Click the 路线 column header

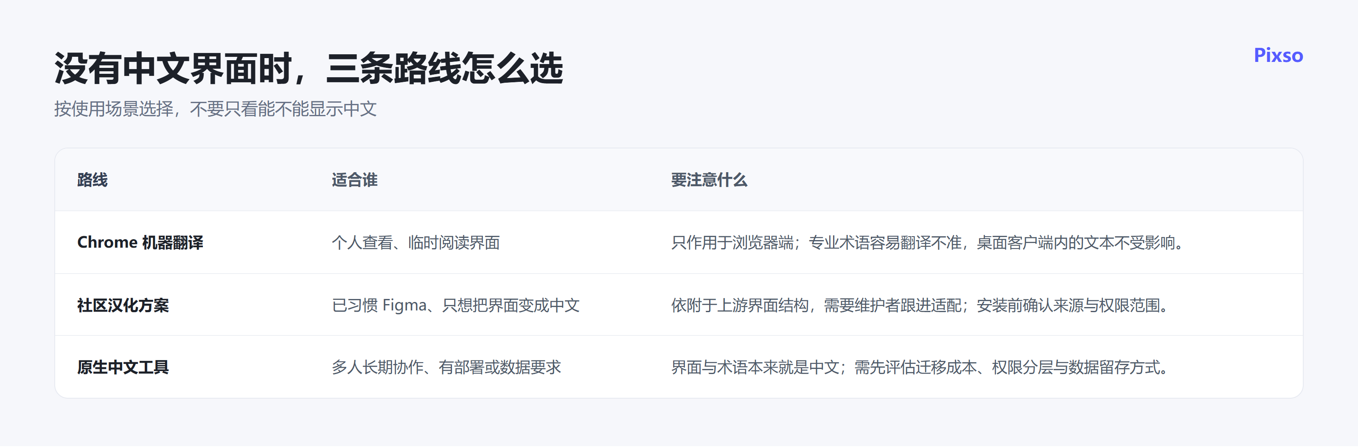click(92, 180)
